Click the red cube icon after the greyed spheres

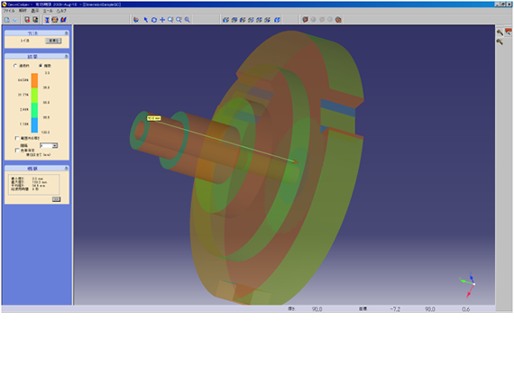(x=338, y=20)
